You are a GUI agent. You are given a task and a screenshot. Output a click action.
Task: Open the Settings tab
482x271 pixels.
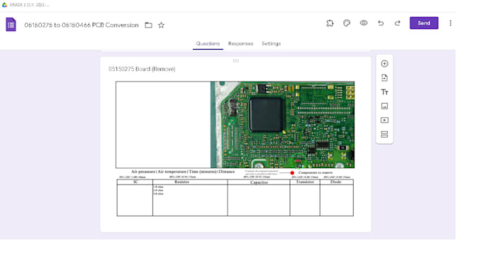point(271,44)
